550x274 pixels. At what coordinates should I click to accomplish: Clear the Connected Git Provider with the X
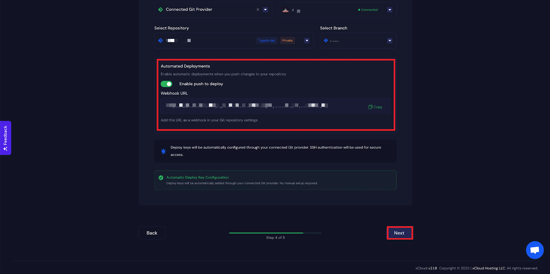coord(258,10)
